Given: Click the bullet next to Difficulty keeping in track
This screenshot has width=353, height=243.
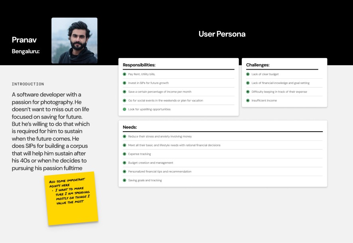Looking at the screenshot, I should [x=248, y=92].
